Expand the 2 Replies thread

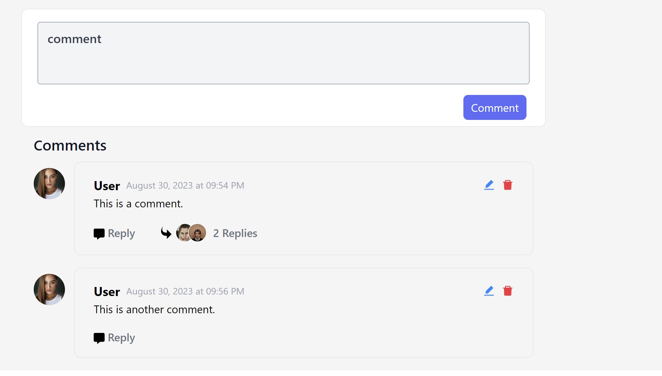(235, 233)
